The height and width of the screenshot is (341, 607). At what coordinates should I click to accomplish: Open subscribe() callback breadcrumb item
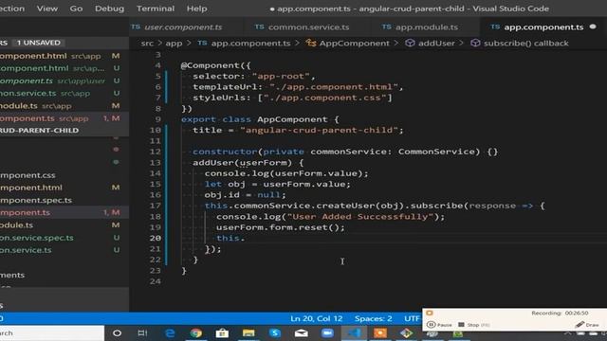(526, 43)
